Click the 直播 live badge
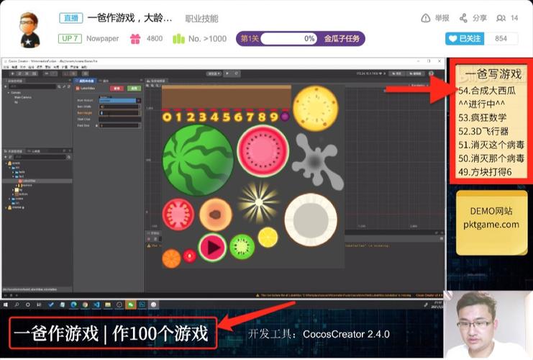533x360 pixels. coord(71,18)
